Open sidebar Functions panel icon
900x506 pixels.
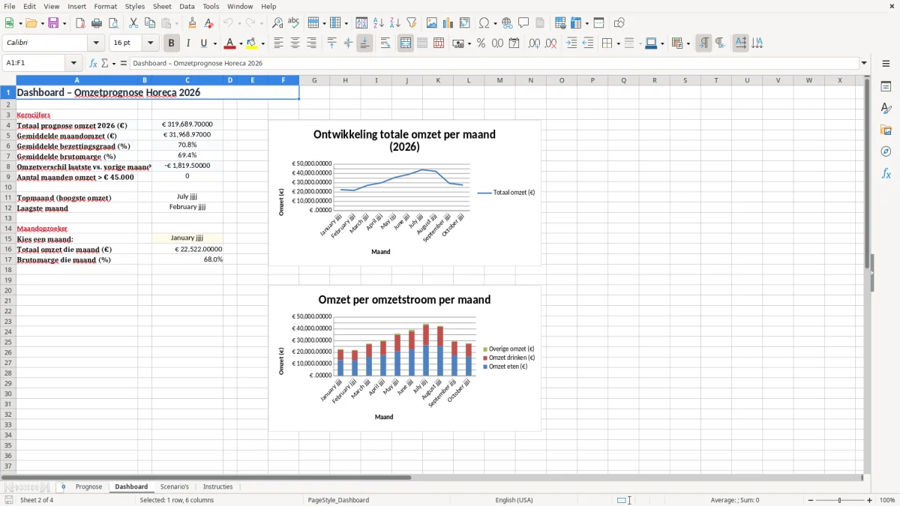[x=886, y=173]
